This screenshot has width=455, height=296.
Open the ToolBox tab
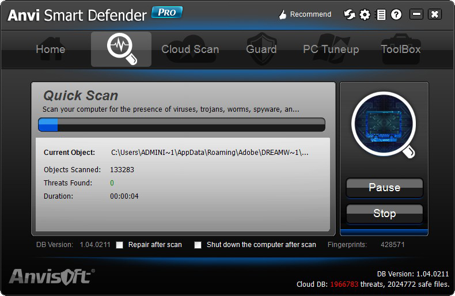point(401,49)
